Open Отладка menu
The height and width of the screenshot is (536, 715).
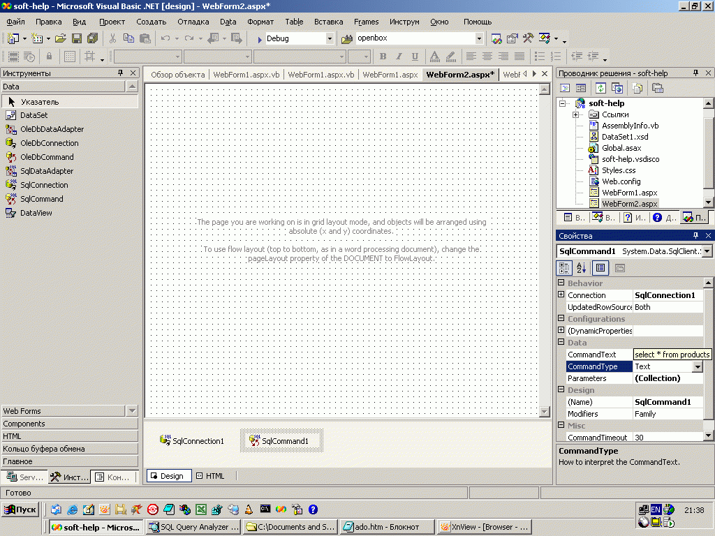pos(193,22)
